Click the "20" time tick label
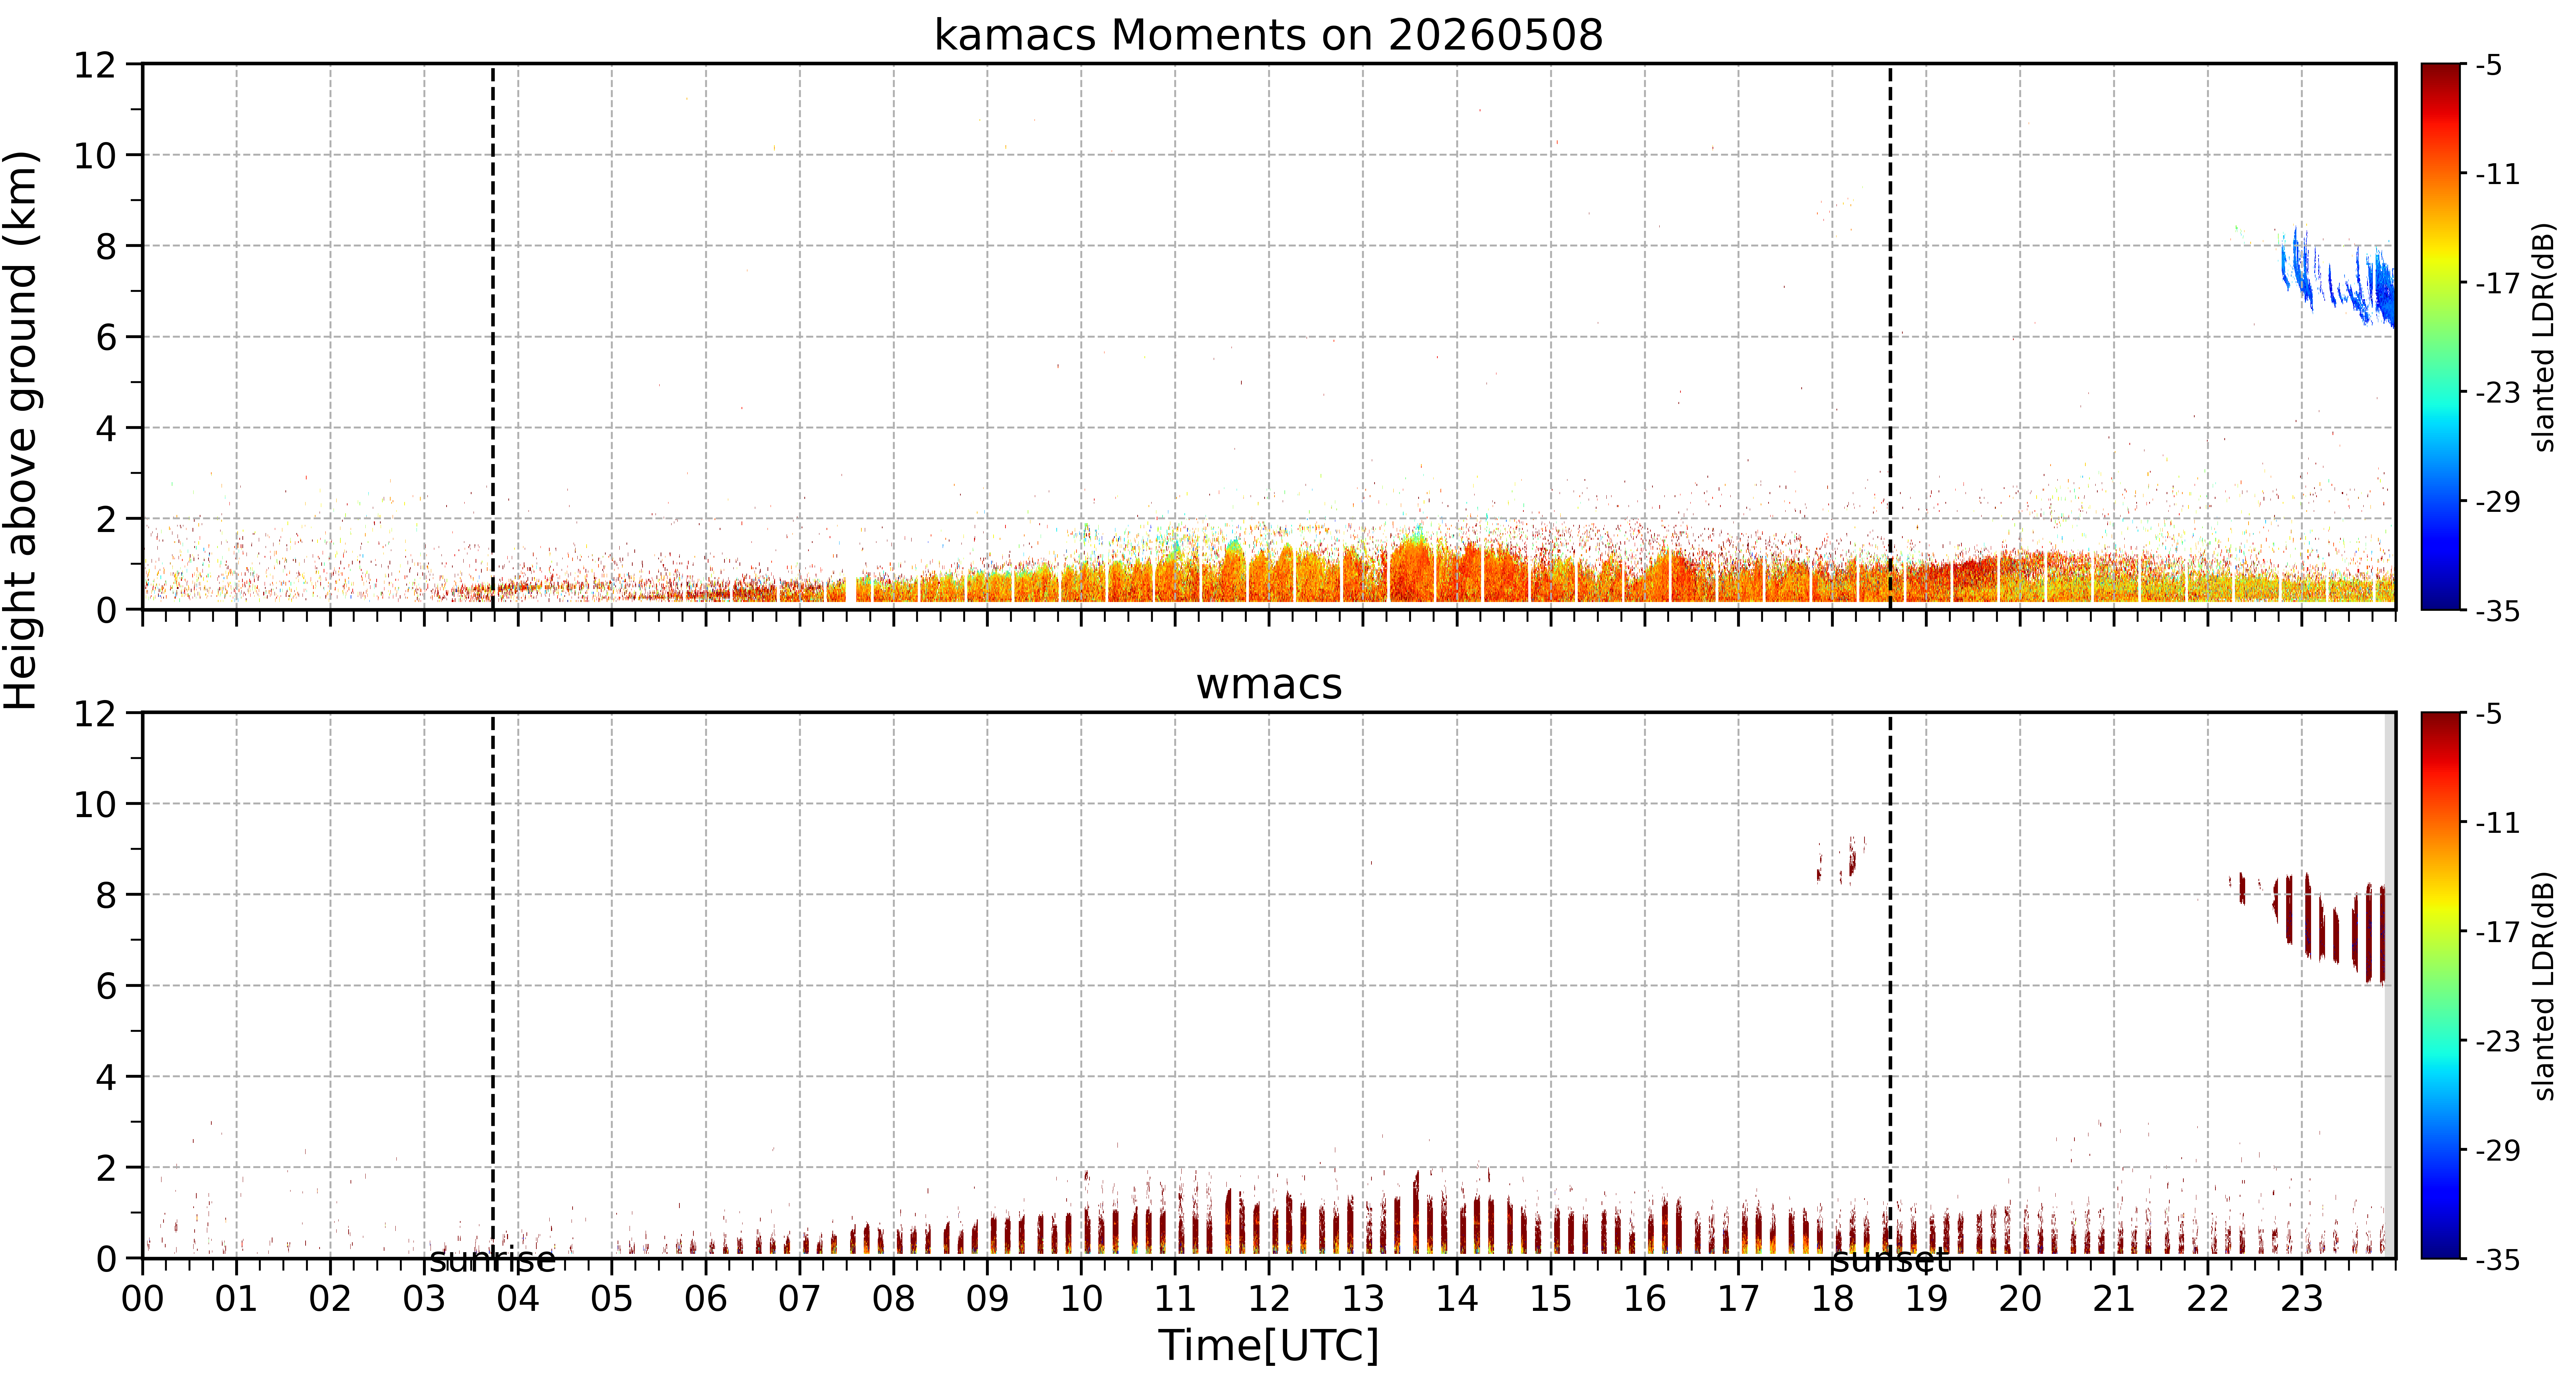2576x1386 pixels. coord(2020,1299)
